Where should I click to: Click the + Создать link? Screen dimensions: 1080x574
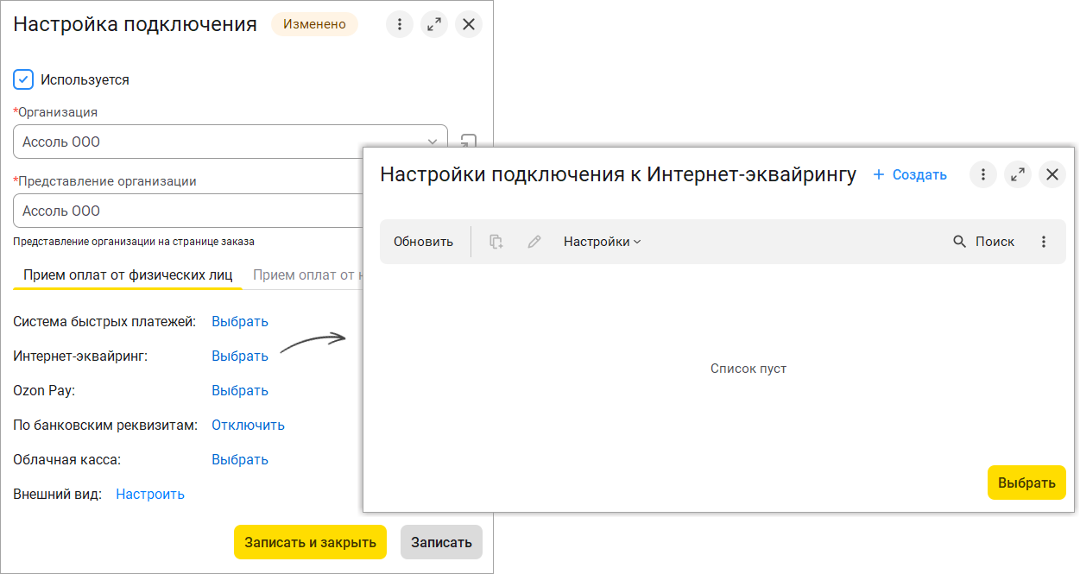[909, 174]
